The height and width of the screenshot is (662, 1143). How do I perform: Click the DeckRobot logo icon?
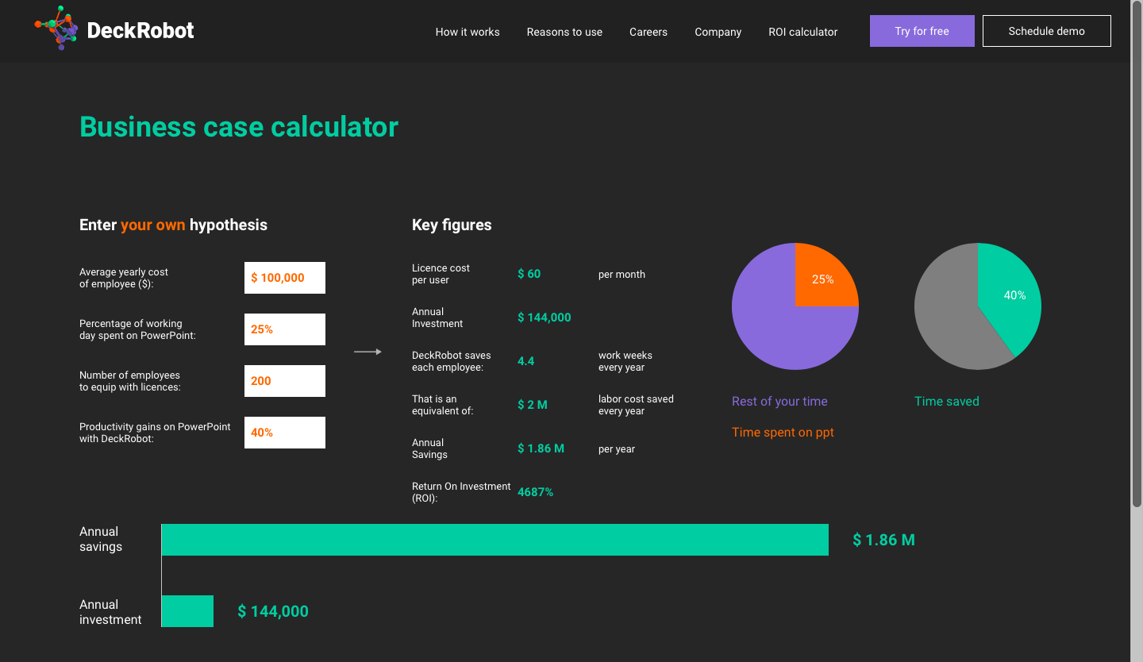[56, 29]
